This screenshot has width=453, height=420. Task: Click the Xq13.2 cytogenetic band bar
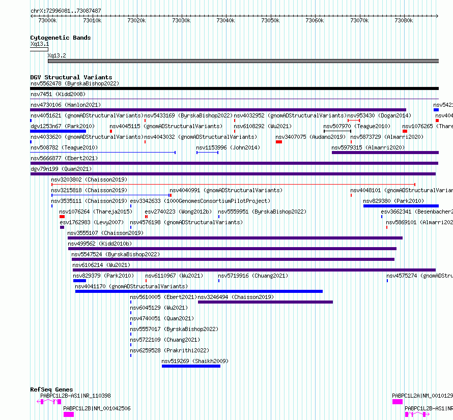tap(243, 61)
